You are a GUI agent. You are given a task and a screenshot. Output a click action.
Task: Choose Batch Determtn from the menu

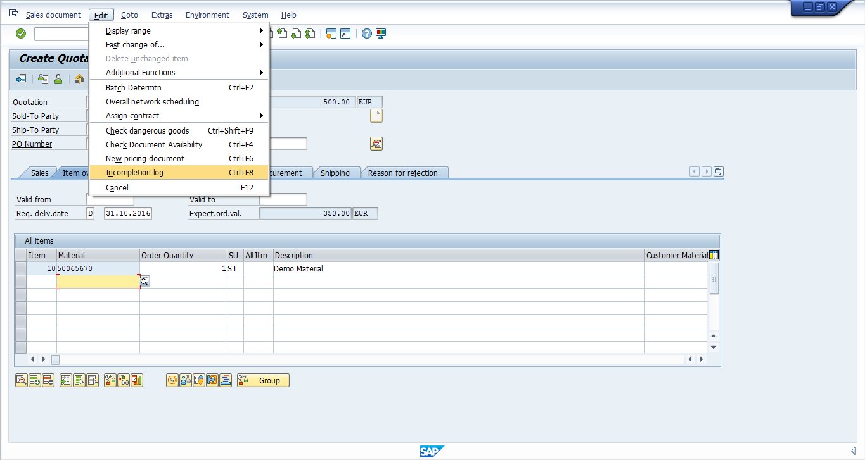[179, 87]
